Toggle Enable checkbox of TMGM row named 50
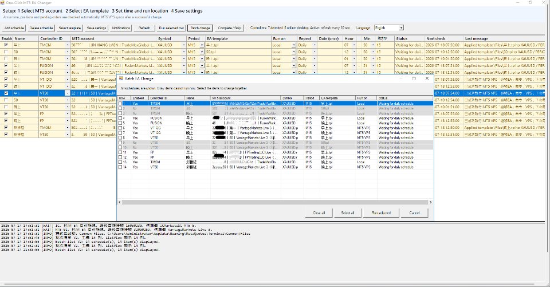This screenshot has height=287, width=550. click(6, 52)
